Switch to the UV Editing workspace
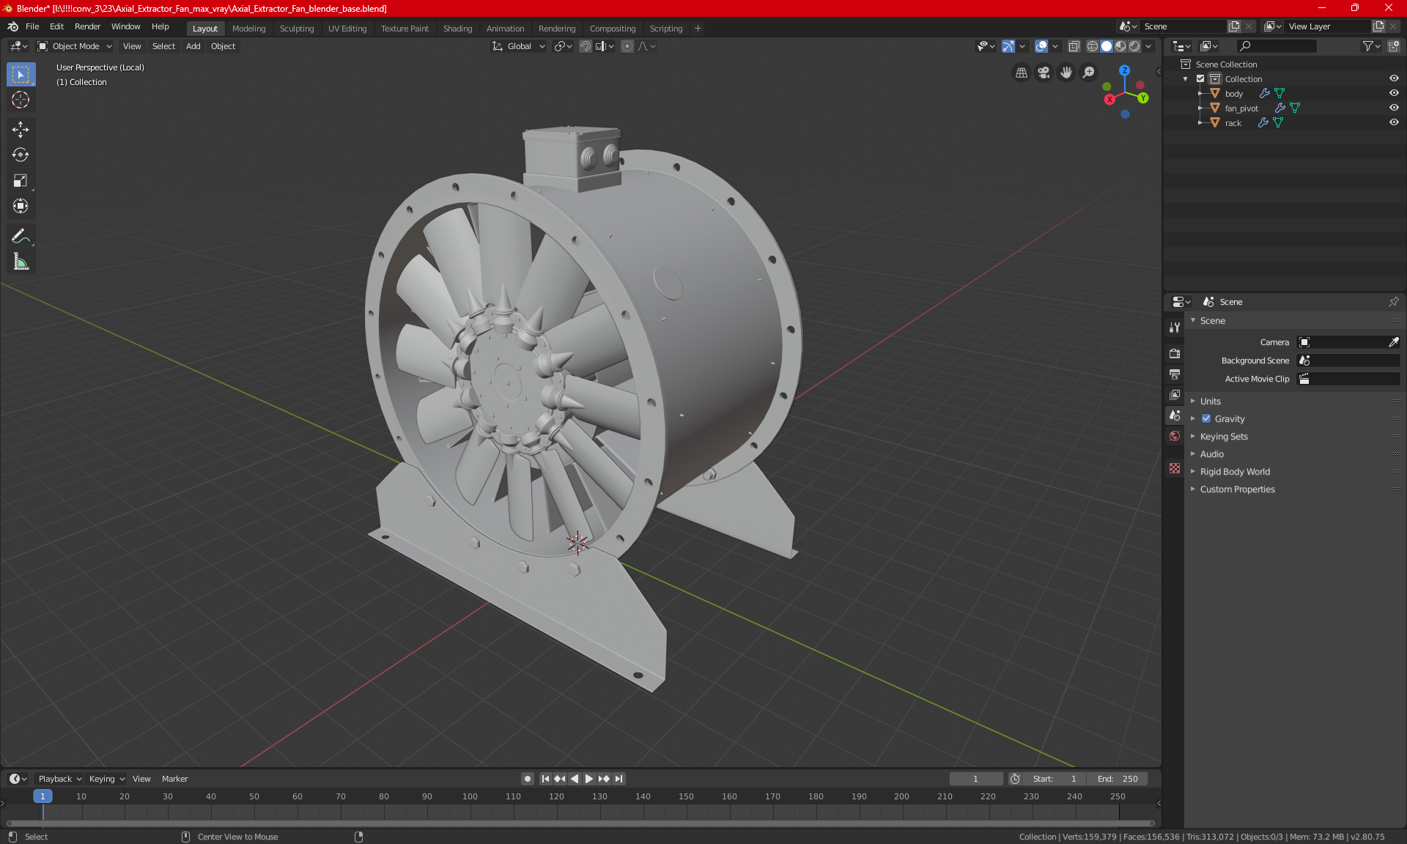 [x=347, y=29]
